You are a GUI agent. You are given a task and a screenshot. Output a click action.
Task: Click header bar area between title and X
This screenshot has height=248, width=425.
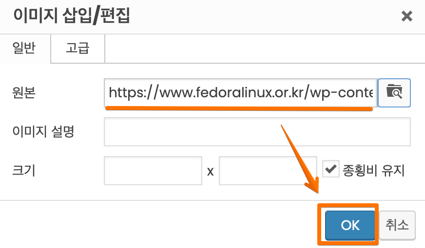[x=266, y=16]
